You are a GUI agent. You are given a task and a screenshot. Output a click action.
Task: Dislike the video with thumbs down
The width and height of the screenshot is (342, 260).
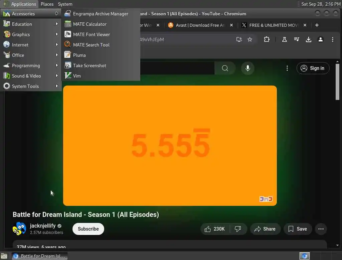[x=238, y=229]
